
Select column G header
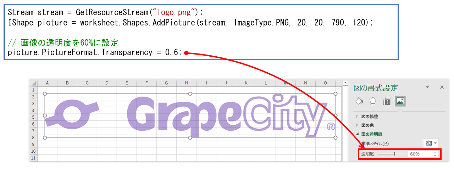[166, 83]
